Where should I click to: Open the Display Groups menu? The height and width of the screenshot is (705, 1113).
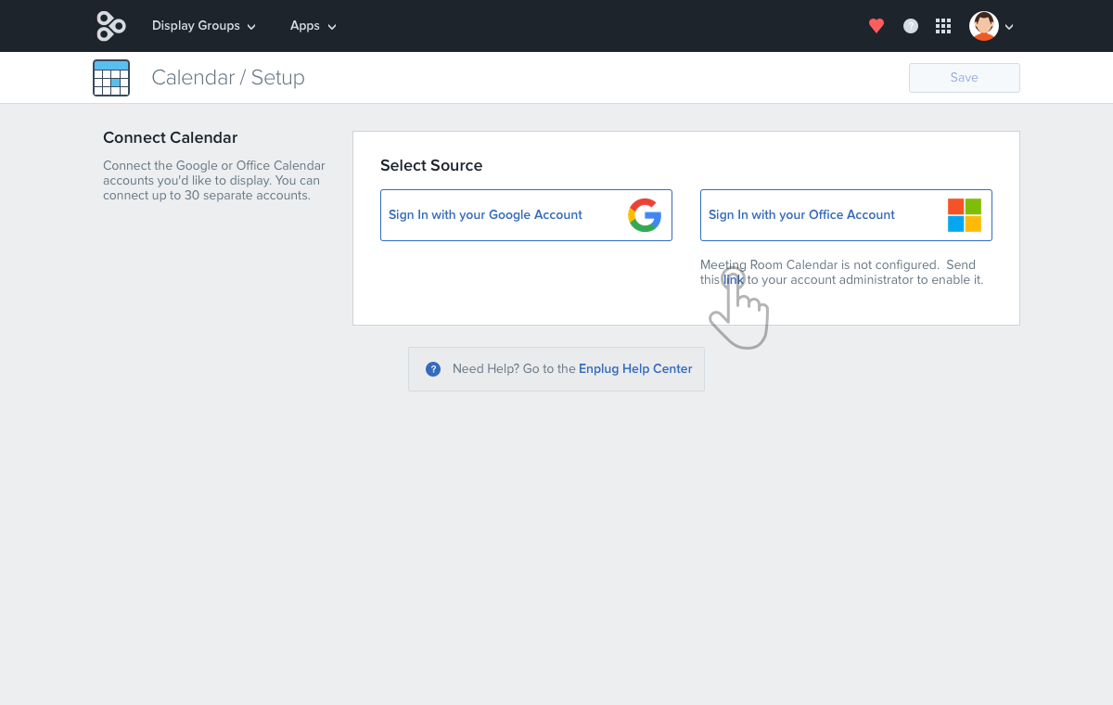pyautogui.click(x=204, y=26)
